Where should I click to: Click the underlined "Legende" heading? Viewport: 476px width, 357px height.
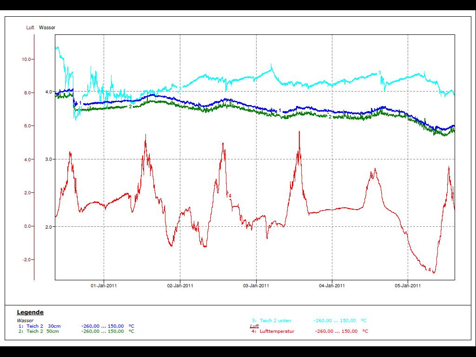[x=30, y=312]
